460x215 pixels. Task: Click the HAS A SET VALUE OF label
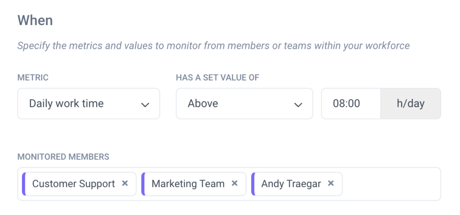click(217, 78)
